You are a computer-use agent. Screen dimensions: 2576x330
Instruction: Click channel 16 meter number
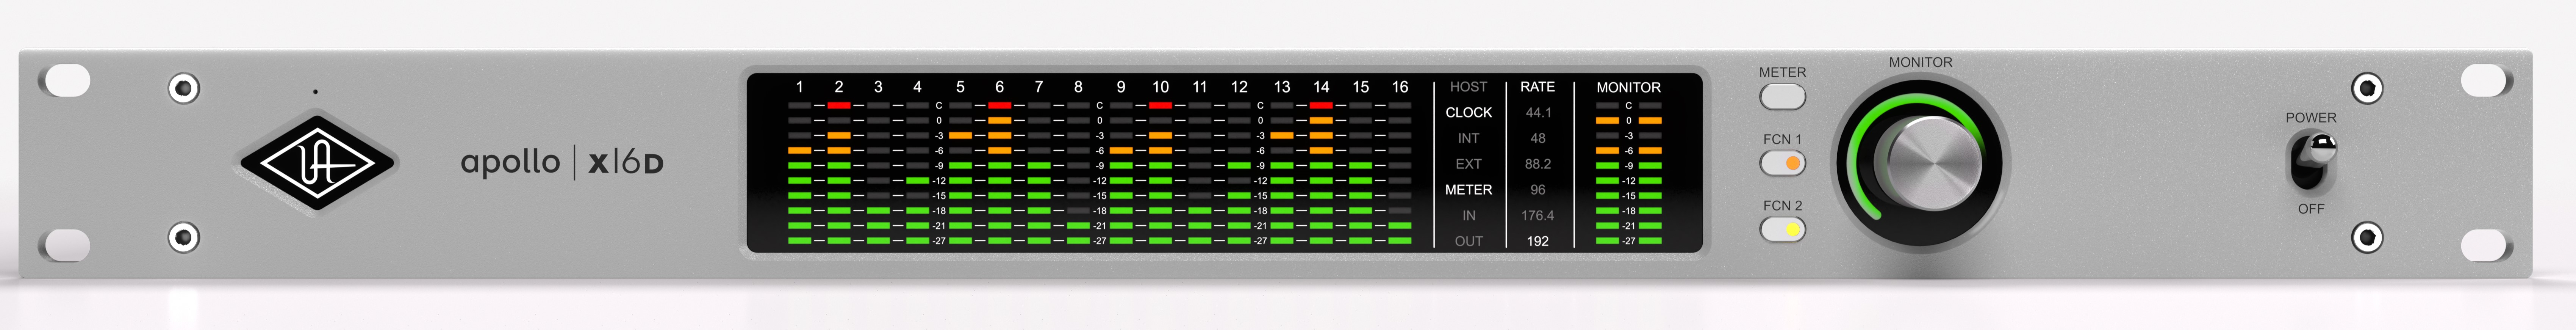coord(1400,87)
